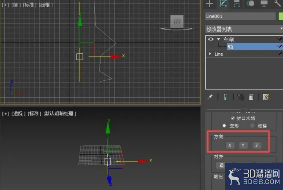This screenshot has height=190, width=283.
Task: Select the Line entry in stack
Action: click(x=219, y=54)
